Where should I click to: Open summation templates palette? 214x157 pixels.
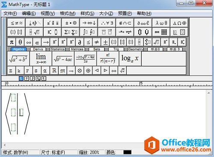[71, 32]
